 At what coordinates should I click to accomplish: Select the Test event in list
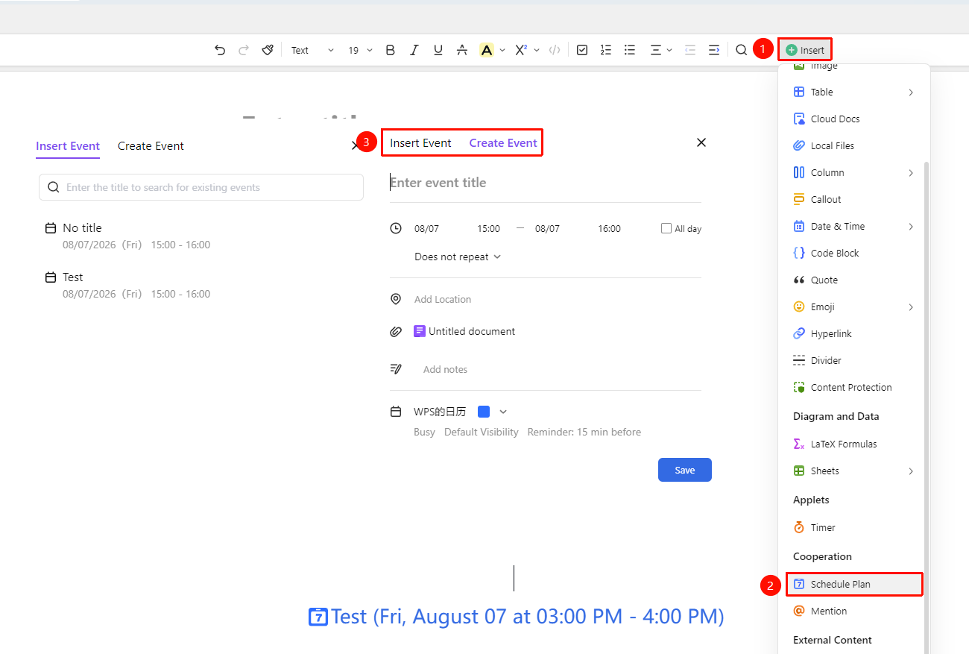point(128,285)
